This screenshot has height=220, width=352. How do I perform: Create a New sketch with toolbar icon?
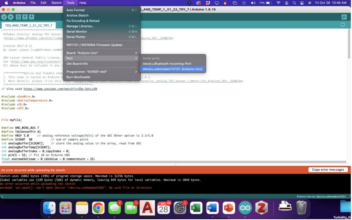click(x=19, y=17)
